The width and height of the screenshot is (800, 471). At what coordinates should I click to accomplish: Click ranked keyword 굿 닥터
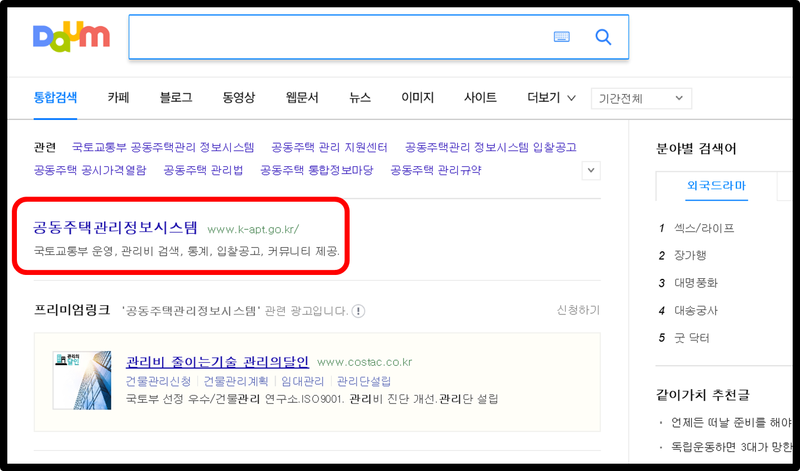(x=692, y=338)
